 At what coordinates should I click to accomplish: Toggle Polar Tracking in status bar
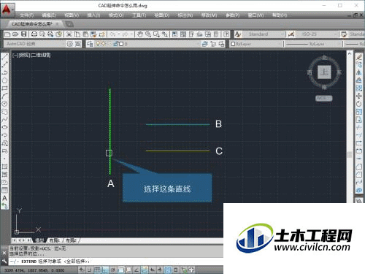click(x=113, y=270)
